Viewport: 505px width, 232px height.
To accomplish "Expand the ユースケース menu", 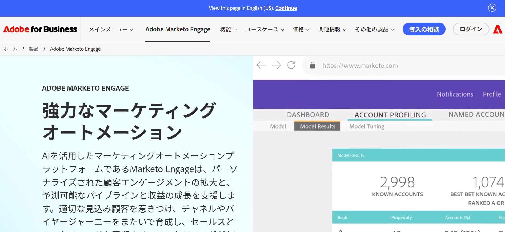I will (265, 30).
